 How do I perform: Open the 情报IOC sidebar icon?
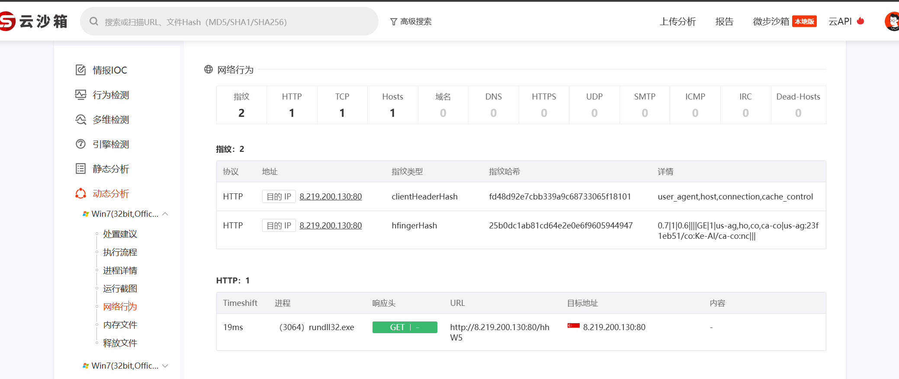click(x=80, y=70)
